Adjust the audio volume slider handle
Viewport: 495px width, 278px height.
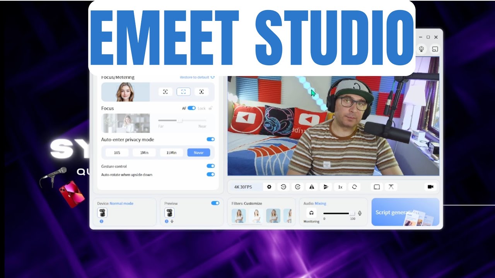352,213
